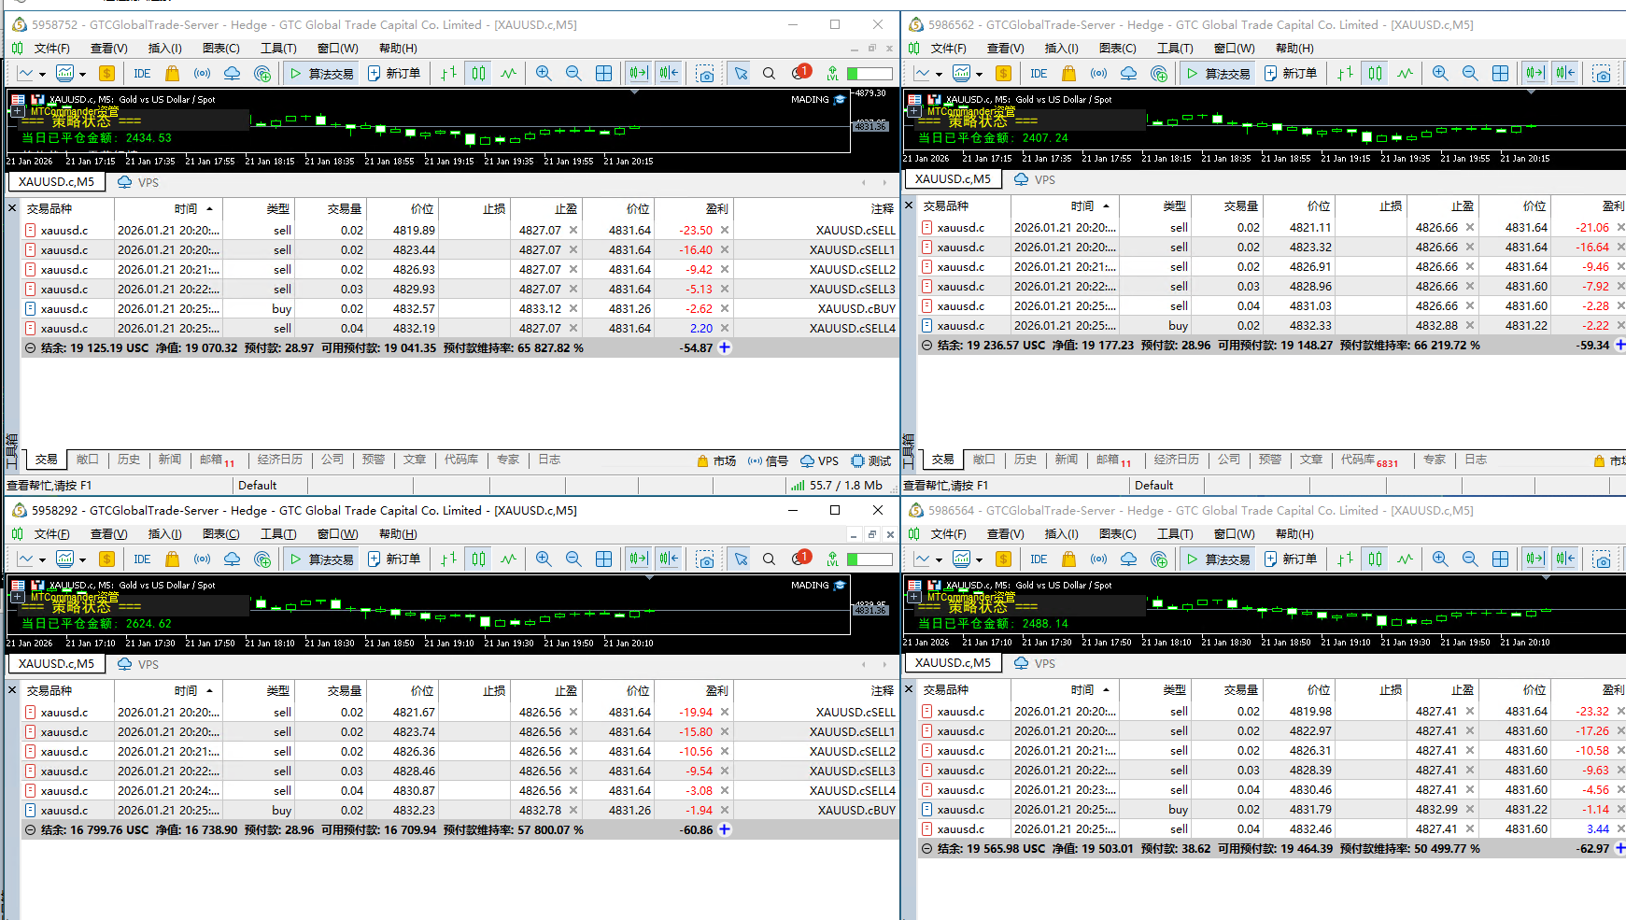Screen dimensions: 1626x920
Task: Open templates dropdown arrow in window 5958292
Action: 82,560
